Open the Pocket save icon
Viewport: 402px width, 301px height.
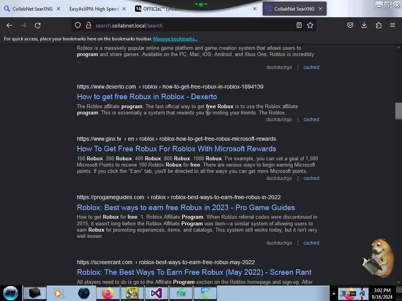[350, 25]
